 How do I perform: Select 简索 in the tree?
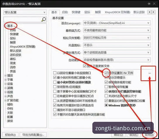(x=13, y=63)
